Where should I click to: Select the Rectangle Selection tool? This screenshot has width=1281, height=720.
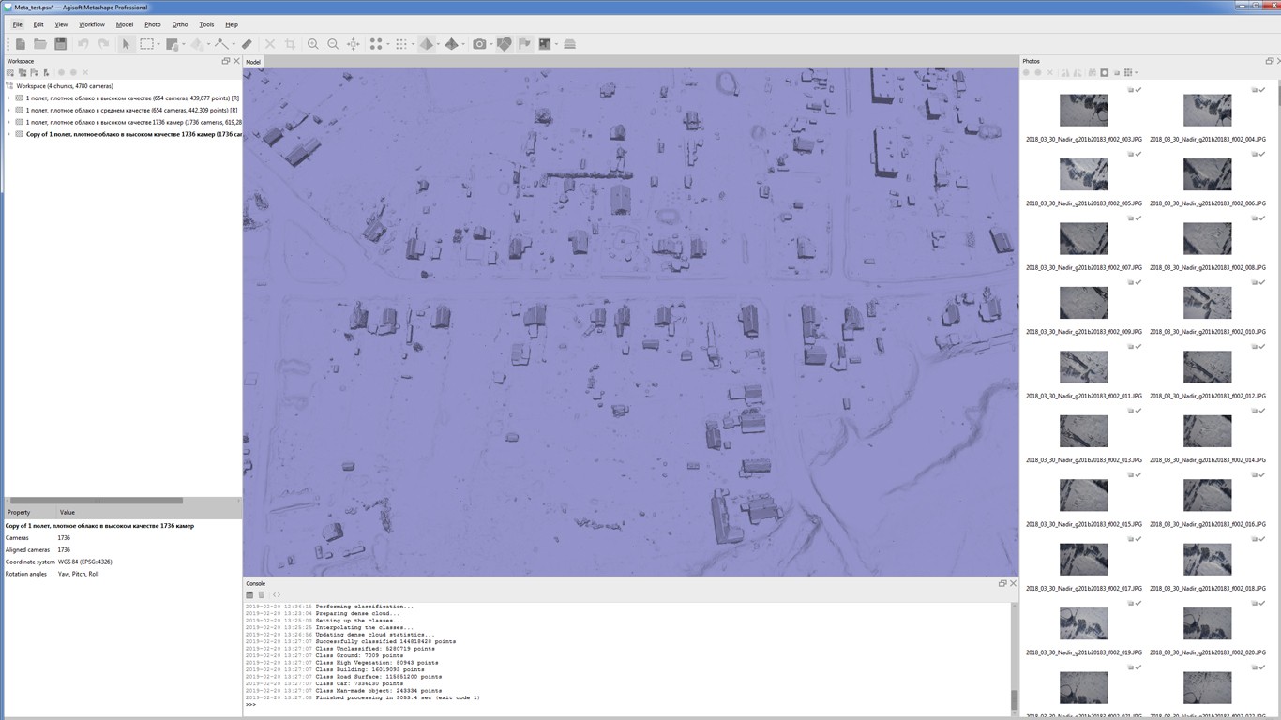click(147, 44)
